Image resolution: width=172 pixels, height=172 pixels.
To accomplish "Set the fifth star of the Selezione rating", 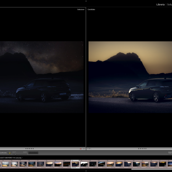I will [33, 149].
